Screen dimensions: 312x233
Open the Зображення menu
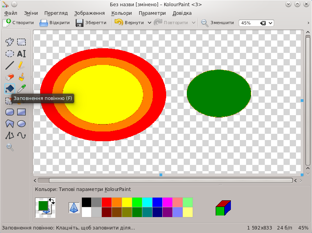89,13
